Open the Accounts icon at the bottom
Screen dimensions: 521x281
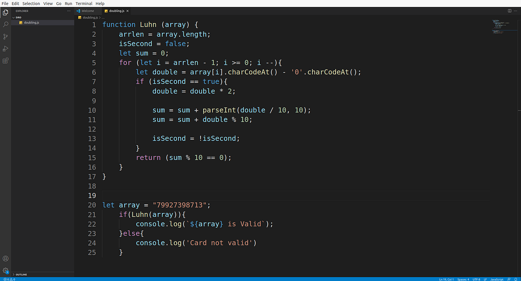[5, 258]
